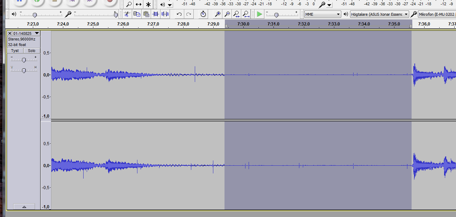Click the output volume speaker icon
Viewport: 456px width, 217px height.
coord(14,14)
